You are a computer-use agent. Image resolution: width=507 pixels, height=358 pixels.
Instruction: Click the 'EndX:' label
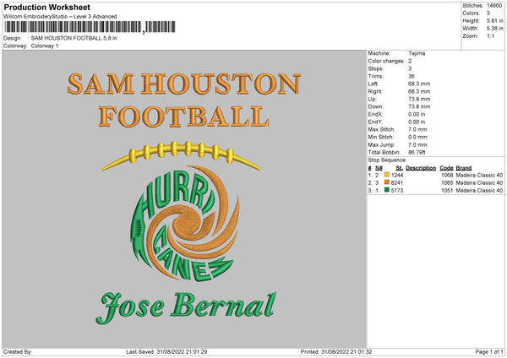(375, 114)
